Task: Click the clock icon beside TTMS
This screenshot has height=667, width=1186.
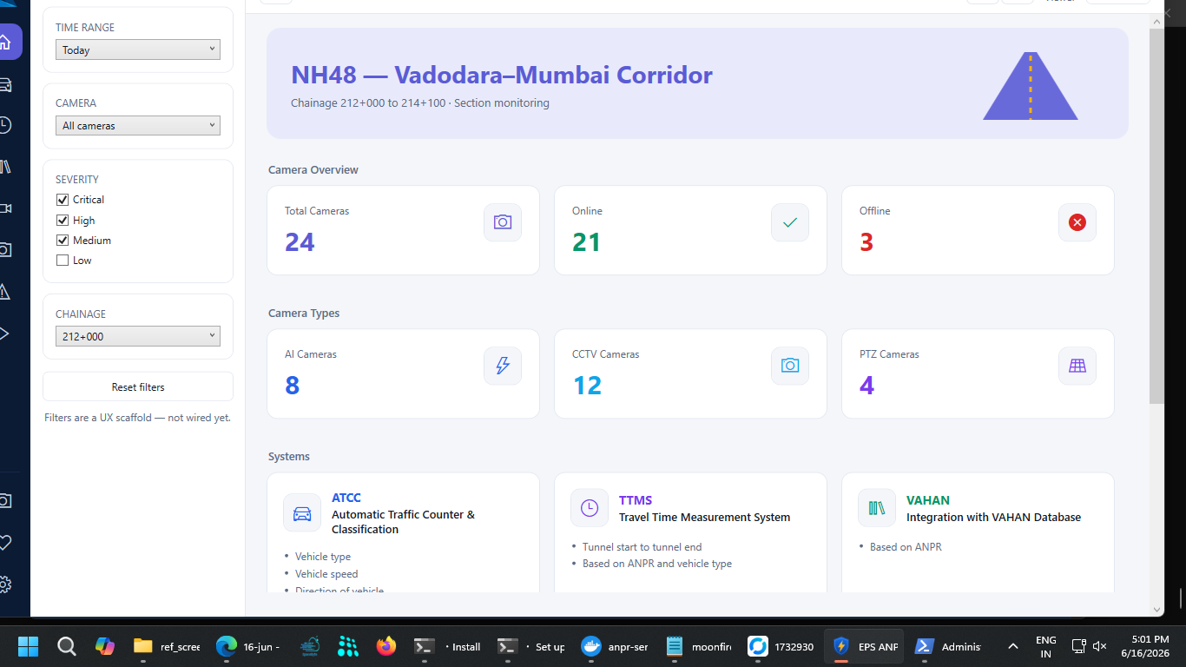Action: coord(590,508)
